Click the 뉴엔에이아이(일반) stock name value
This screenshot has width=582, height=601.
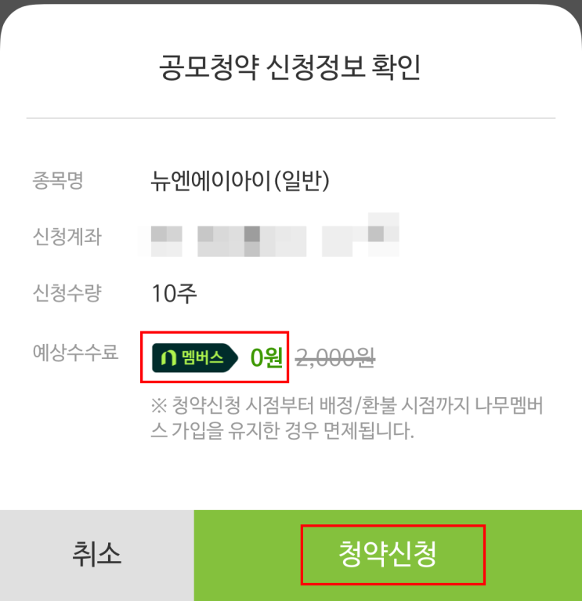point(240,180)
